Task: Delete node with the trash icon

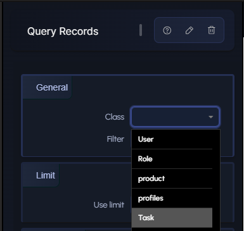Action: tap(212, 30)
